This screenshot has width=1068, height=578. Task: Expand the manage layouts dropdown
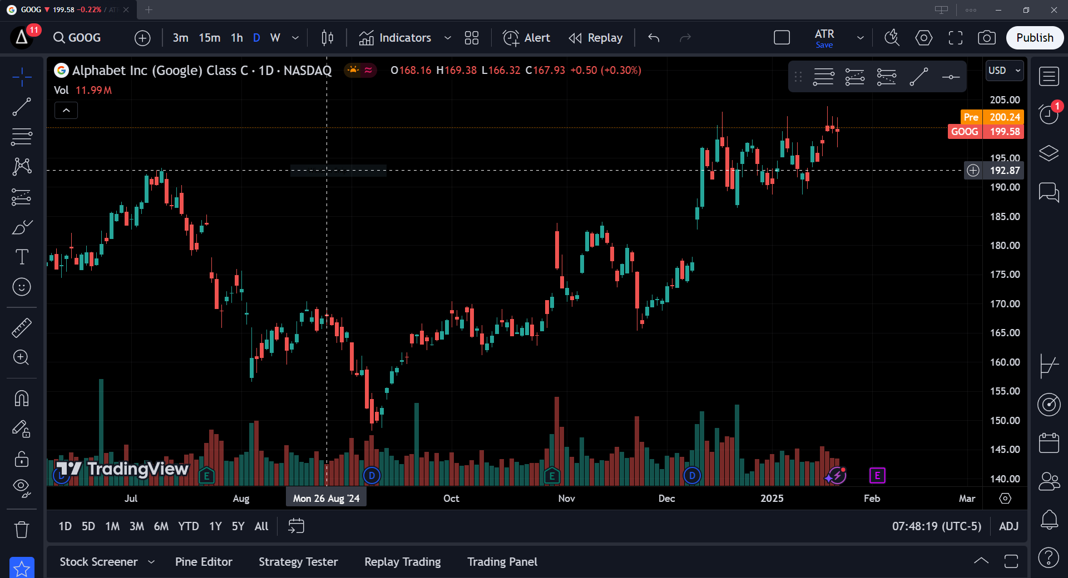click(861, 38)
